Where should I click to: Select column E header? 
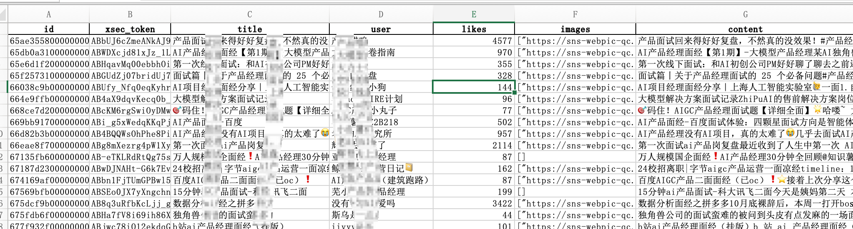pyautogui.click(x=474, y=15)
